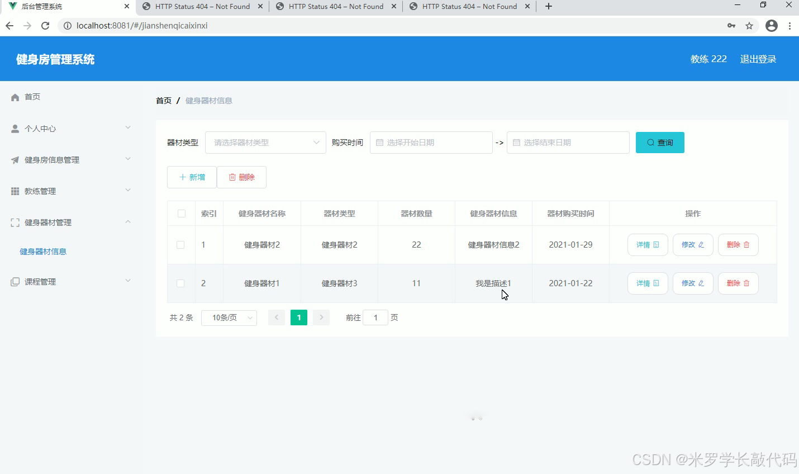799x474 pixels.
Task: Close the first HTTP Status 404 tab
Action: (260, 7)
